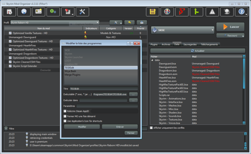Click the green arrow update icon
Viewport: 251px width, 154px height.
click(x=196, y=12)
